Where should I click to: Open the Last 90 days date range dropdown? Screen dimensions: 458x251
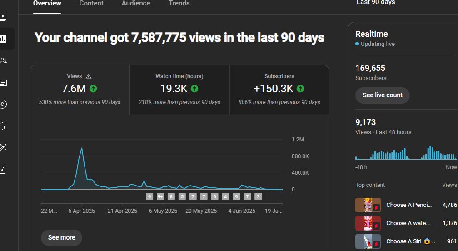point(376,3)
